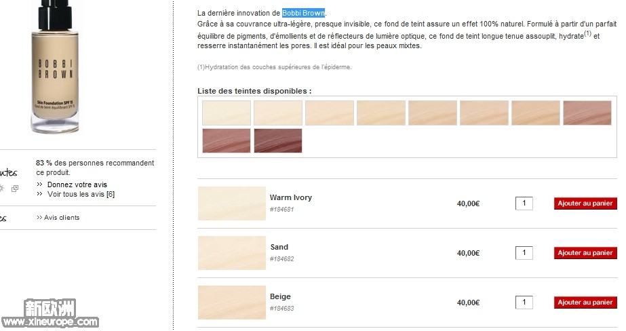The width and height of the screenshot is (626, 331).
Task: Click the Beige quantity field
Action: click(x=524, y=303)
